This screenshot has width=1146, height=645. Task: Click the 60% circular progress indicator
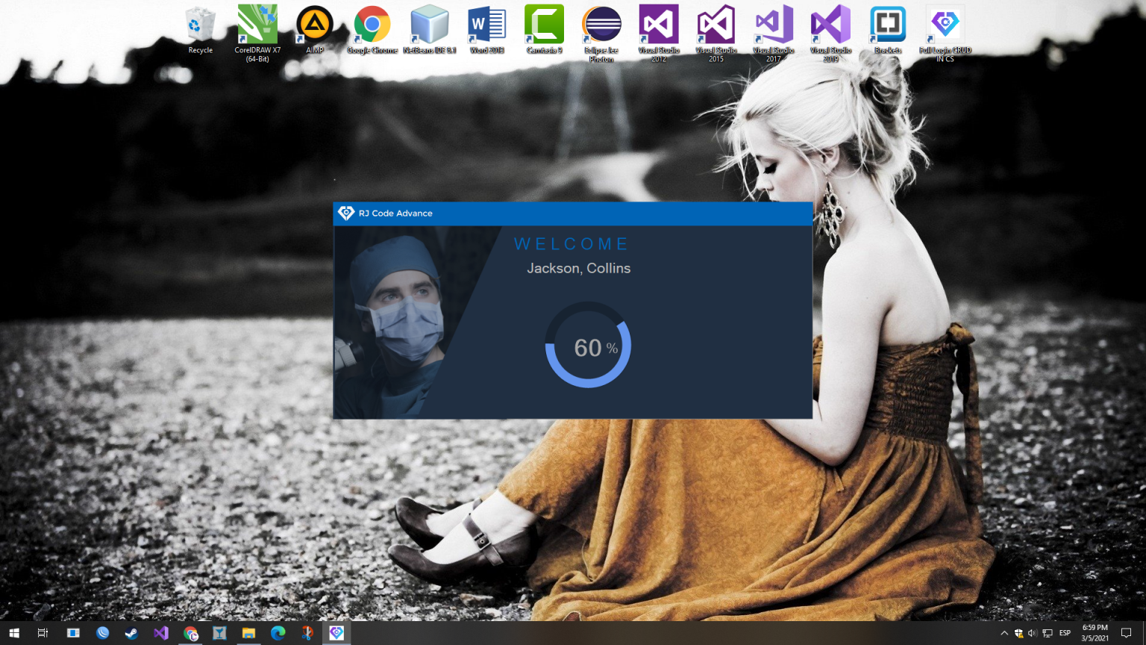(x=588, y=345)
